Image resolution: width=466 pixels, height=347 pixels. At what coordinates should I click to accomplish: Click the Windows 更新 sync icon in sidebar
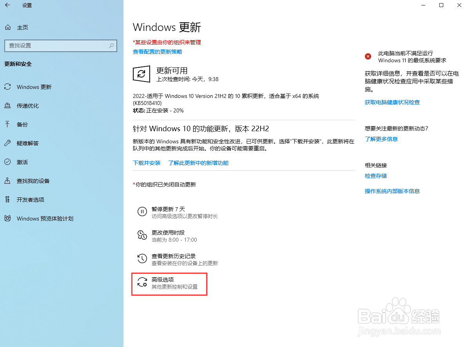click(7, 87)
